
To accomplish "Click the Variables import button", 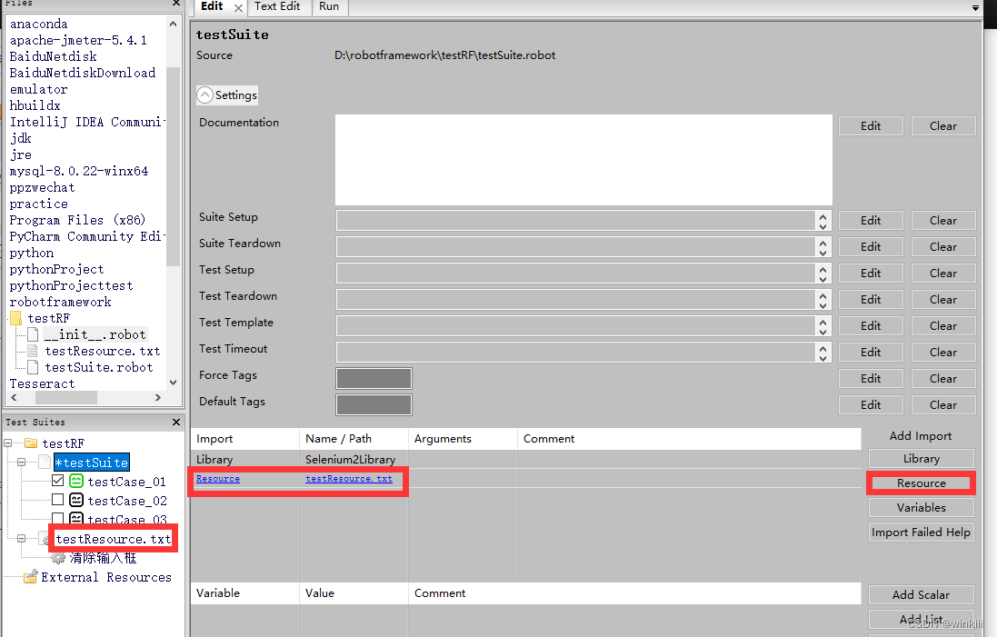I will click(x=922, y=507).
